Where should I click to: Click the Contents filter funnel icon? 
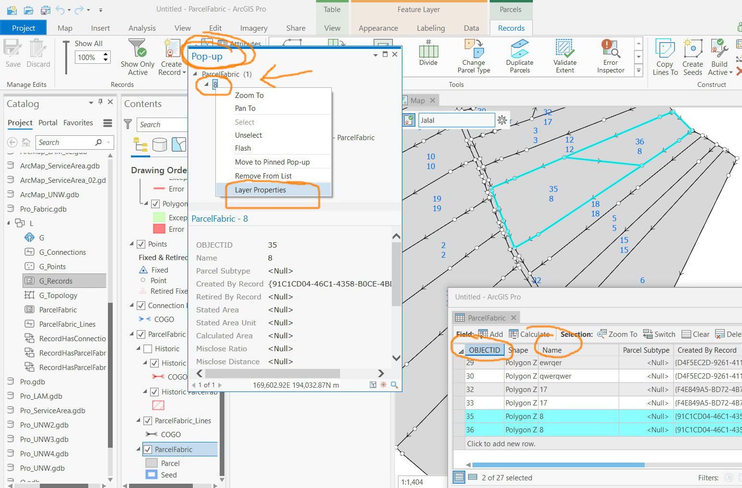[x=128, y=124]
